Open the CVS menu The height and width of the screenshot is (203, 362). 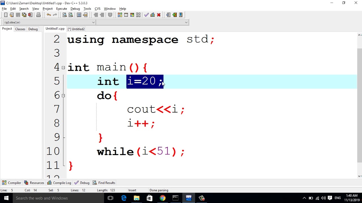(x=98, y=9)
